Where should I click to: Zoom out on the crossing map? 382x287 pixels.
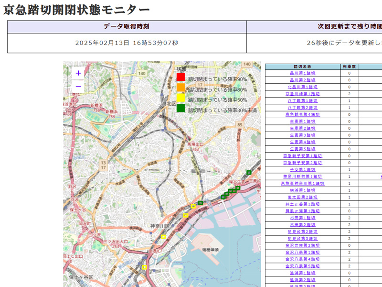tap(78, 87)
